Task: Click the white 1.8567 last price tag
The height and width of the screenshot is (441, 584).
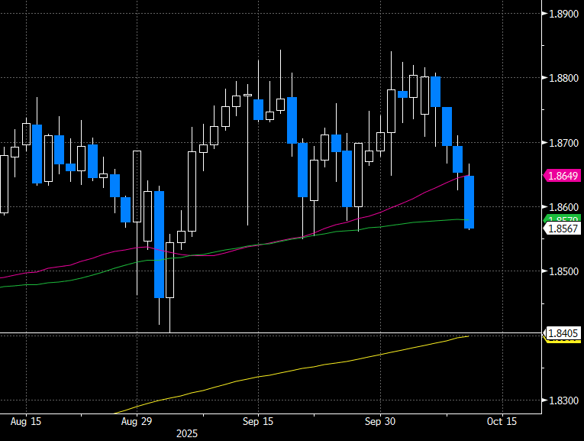Action: coord(563,229)
